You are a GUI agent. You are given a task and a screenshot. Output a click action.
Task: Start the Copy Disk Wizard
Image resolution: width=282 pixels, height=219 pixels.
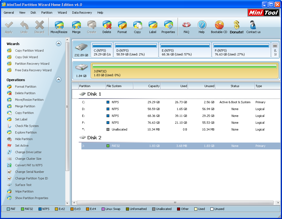tap(26, 57)
